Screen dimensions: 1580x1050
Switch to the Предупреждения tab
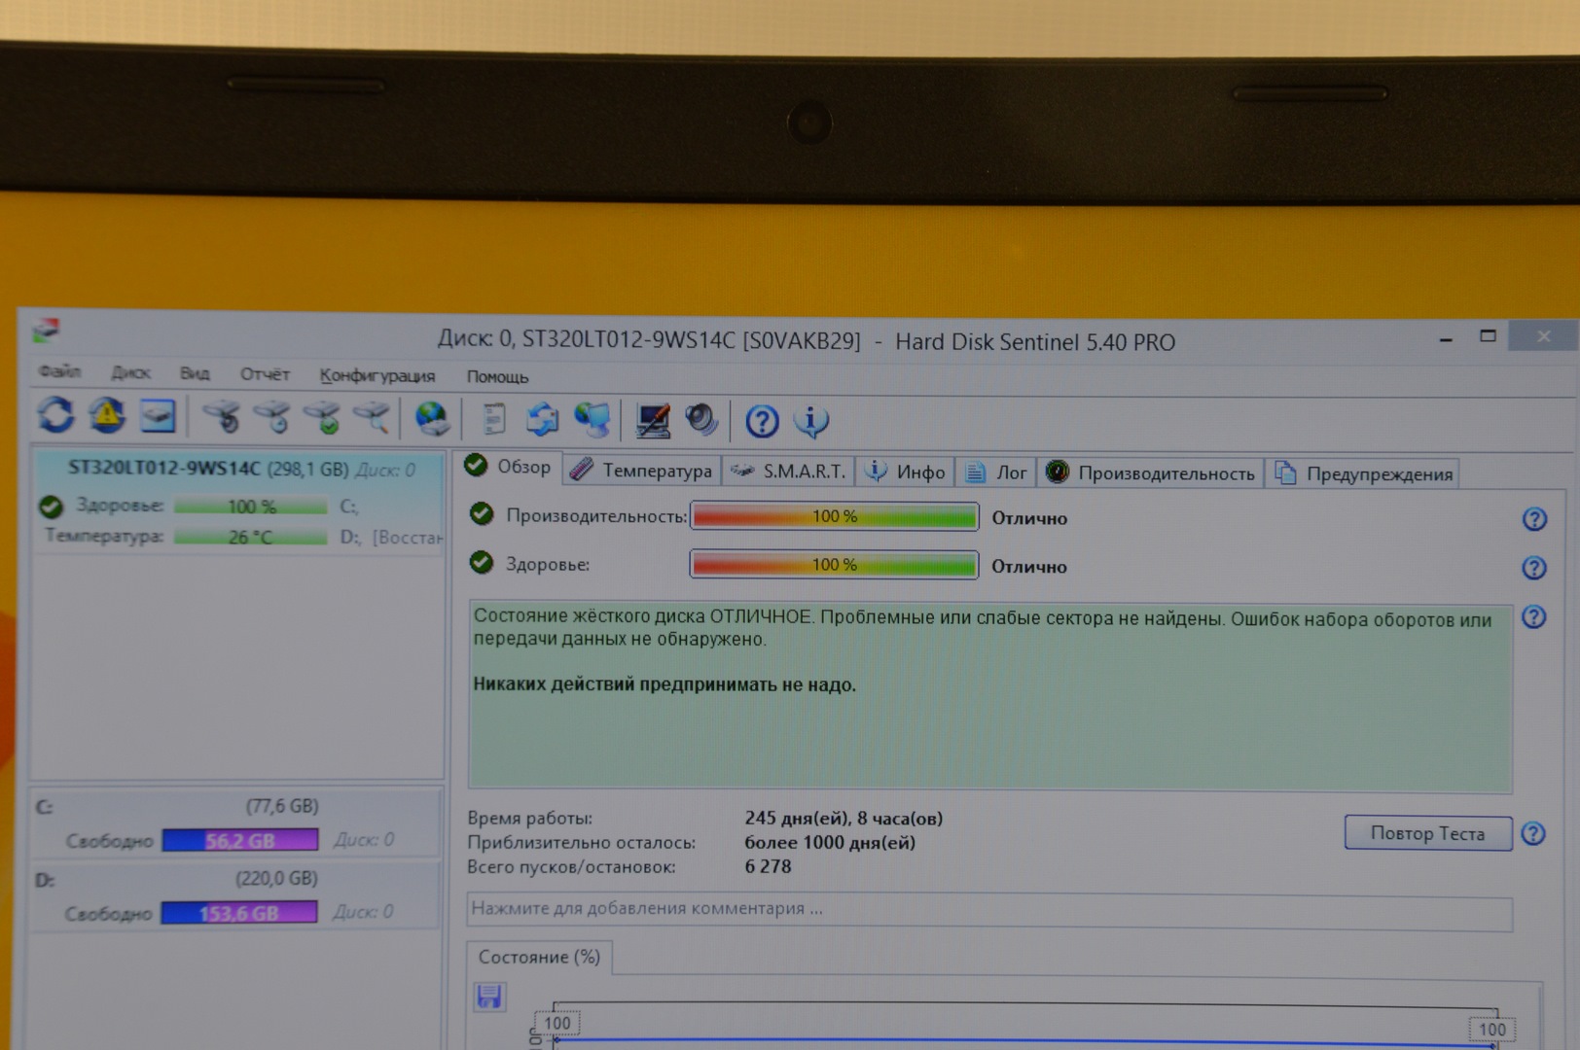1363,473
